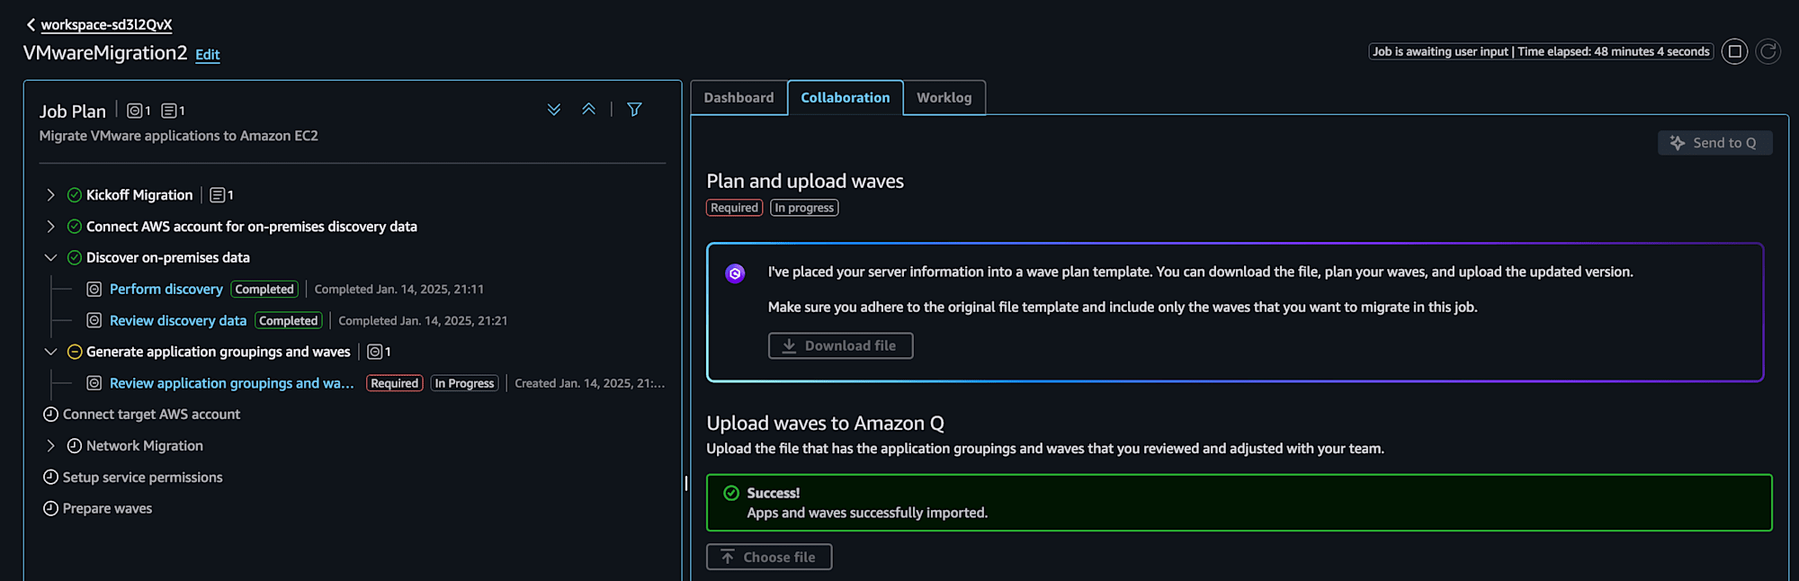The height and width of the screenshot is (581, 1799).
Task: Collapse the Discover on-premises data step
Action: click(x=50, y=258)
